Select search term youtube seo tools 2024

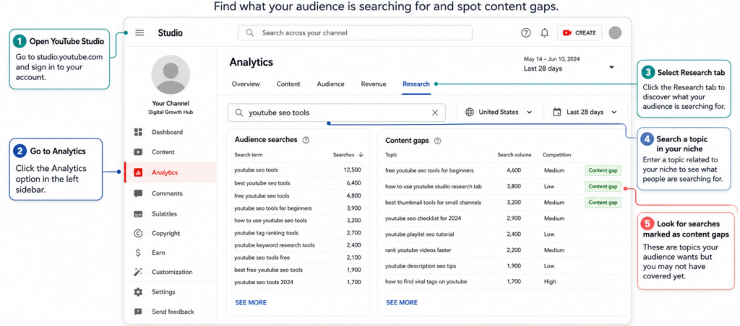[263, 282]
